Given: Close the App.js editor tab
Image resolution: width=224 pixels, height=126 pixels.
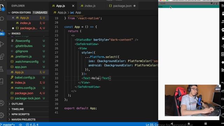Looking at the screenshot, I should pos(73,6).
